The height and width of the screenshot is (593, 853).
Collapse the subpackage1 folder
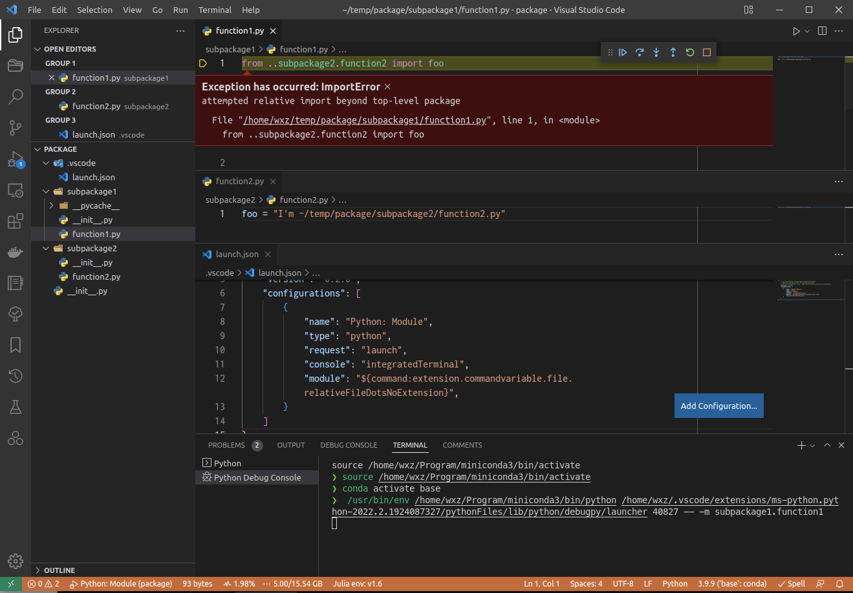pos(45,191)
